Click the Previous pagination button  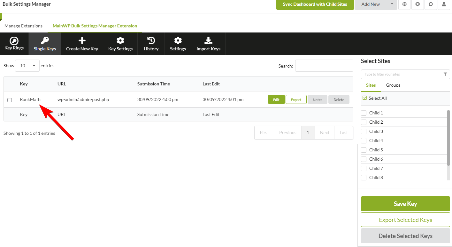tap(288, 133)
